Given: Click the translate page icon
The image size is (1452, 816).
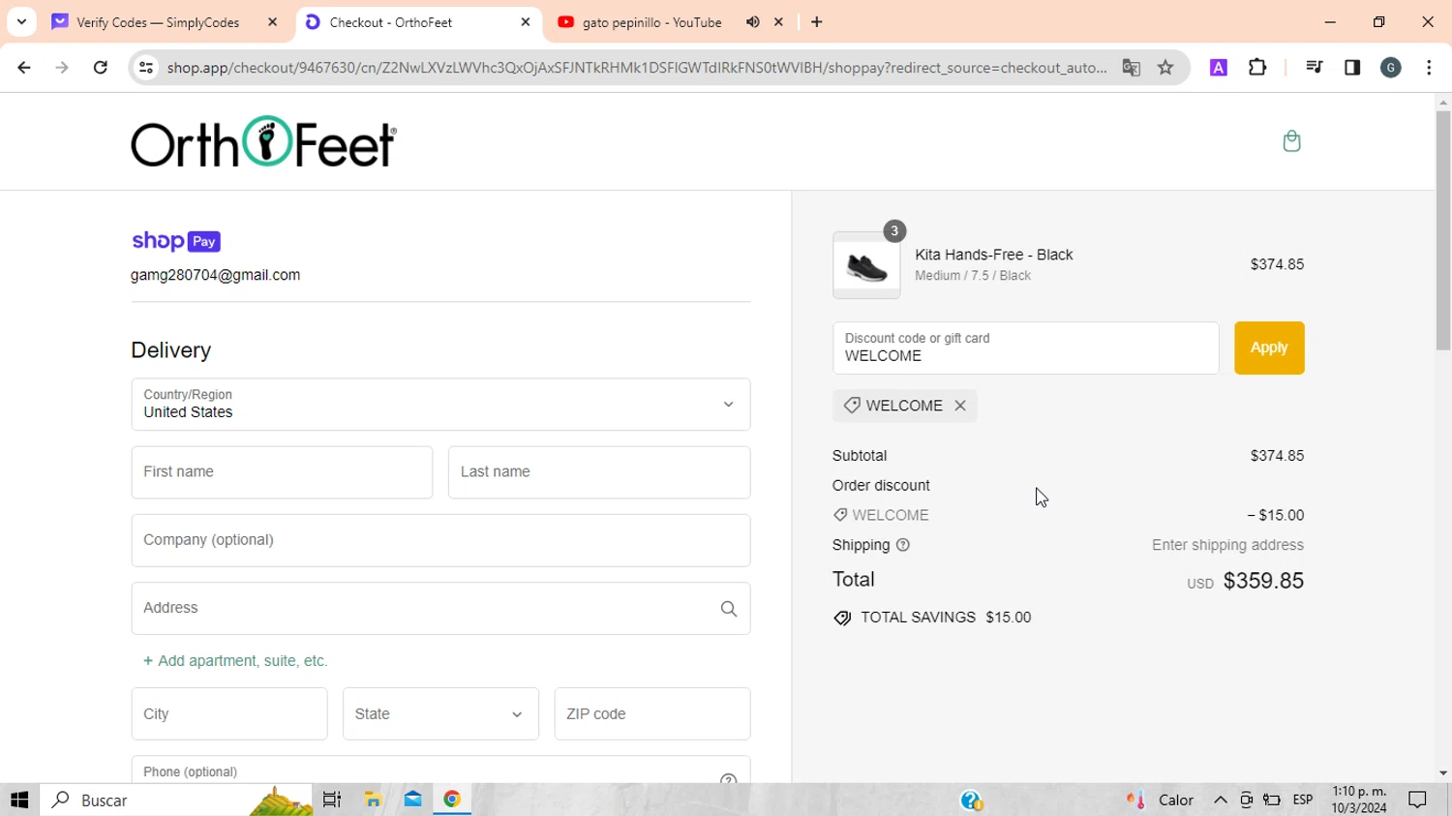Looking at the screenshot, I should [1131, 68].
